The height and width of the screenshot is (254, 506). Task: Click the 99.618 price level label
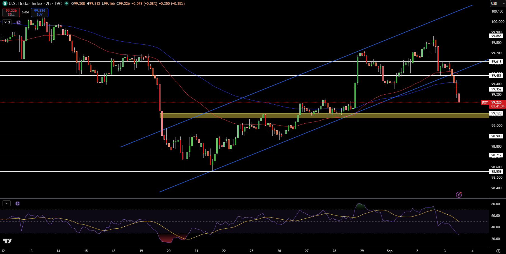coord(496,62)
